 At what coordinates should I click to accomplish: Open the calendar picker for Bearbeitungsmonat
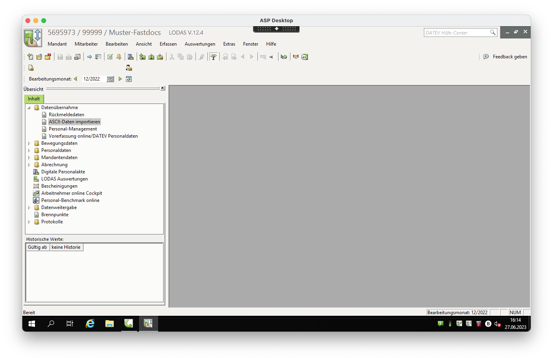point(110,79)
